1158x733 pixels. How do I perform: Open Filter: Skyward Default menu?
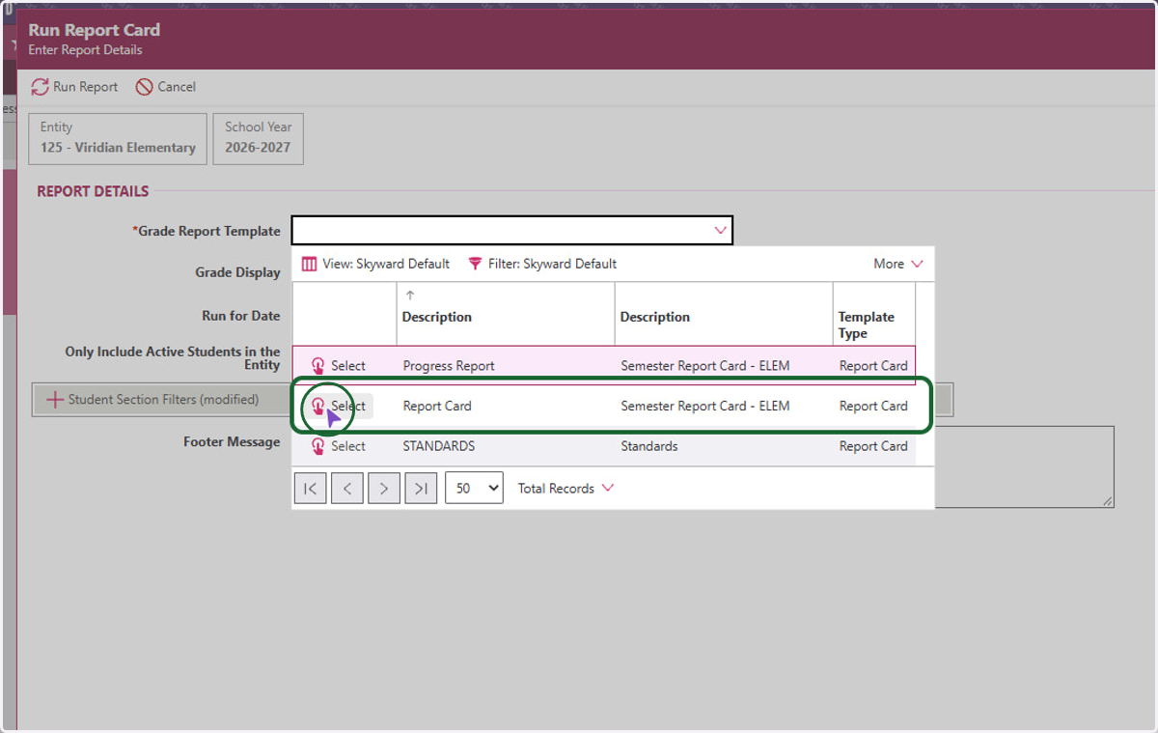pos(542,264)
